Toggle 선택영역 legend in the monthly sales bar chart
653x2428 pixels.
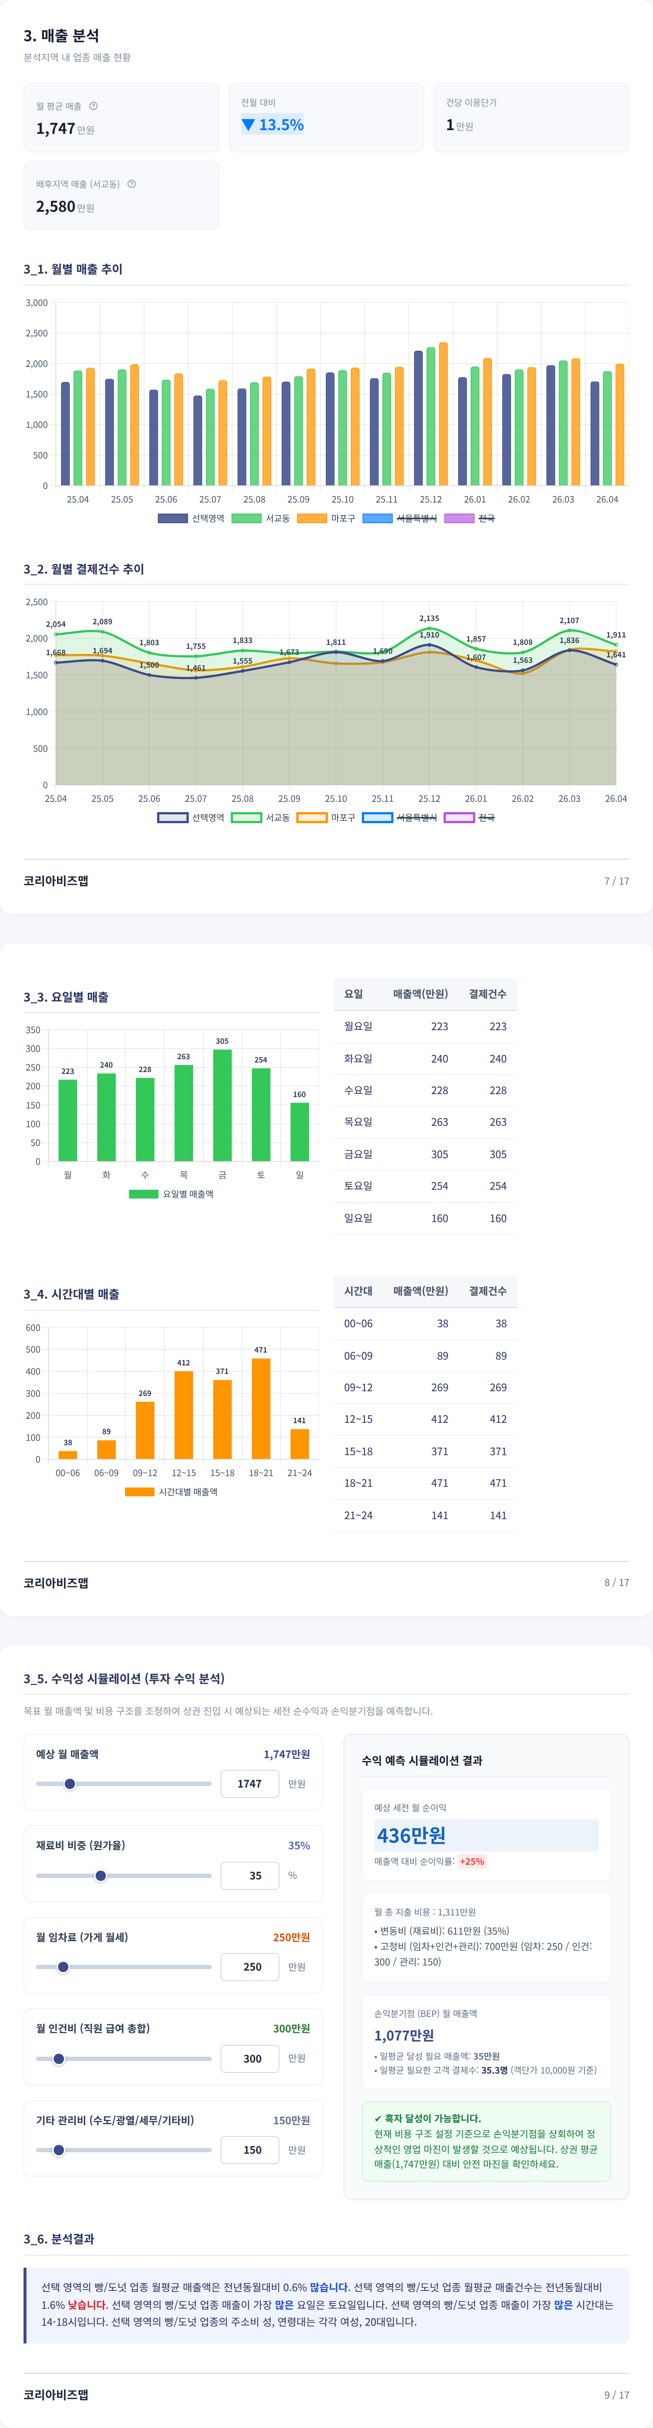pyautogui.click(x=191, y=518)
